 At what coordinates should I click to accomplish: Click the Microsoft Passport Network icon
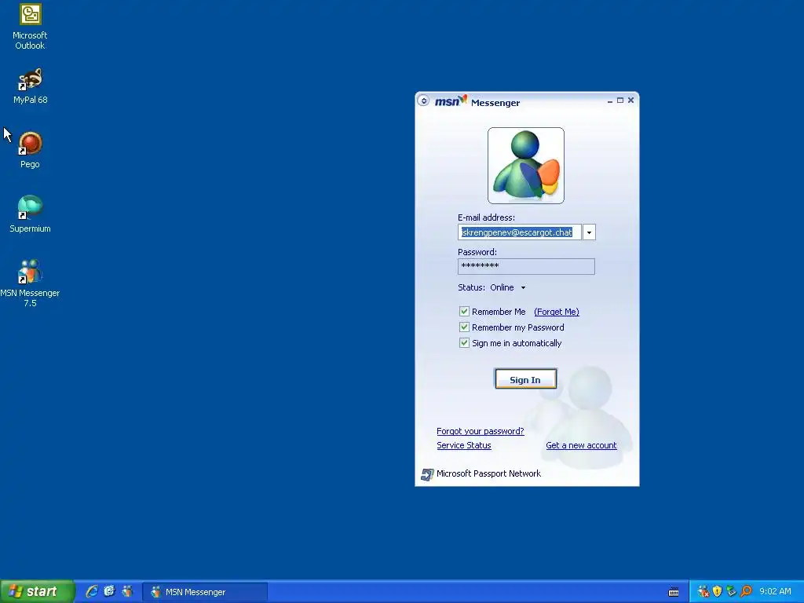click(426, 474)
